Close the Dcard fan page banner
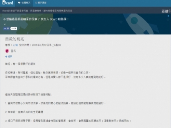 coord(168,16)
